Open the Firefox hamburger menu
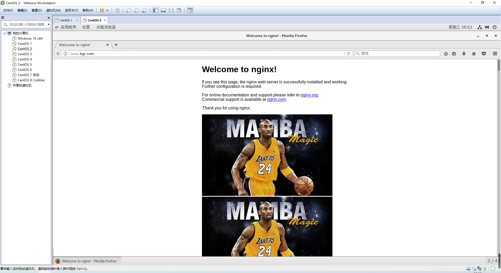 pyautogui.click(x=495, y=54)
